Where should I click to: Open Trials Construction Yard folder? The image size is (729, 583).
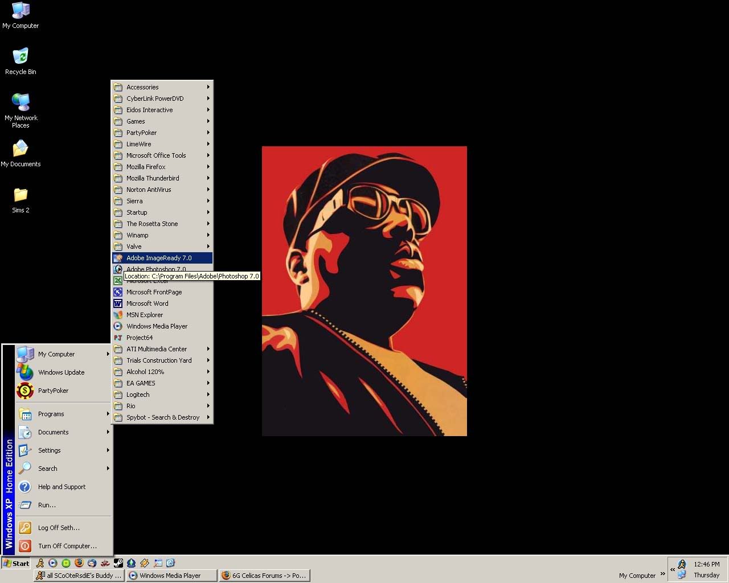162,360
